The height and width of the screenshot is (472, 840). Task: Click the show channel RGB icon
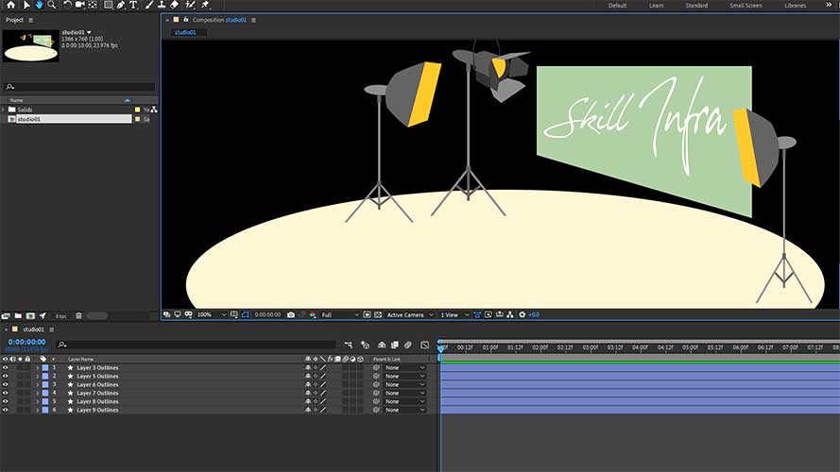point(313,314)
